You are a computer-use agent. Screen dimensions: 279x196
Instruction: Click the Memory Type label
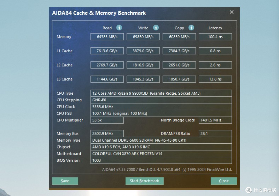pos(68,140)
